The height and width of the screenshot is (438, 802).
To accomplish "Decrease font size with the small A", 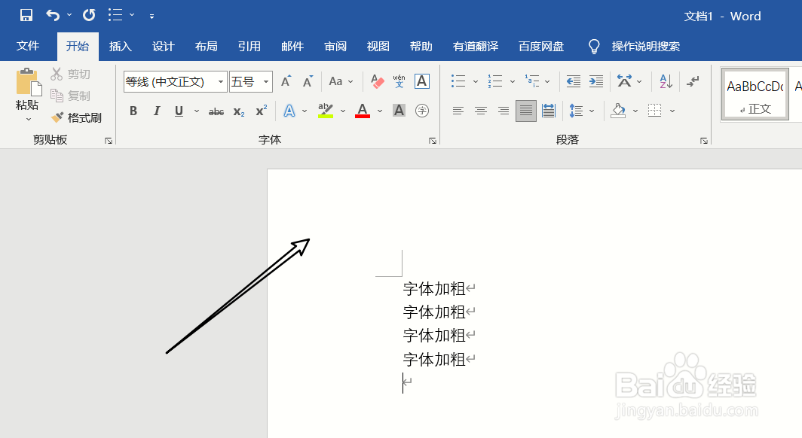I will click(x=308, y=81).
